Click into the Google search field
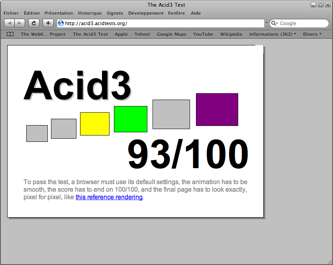 click(x=303, y=23)
